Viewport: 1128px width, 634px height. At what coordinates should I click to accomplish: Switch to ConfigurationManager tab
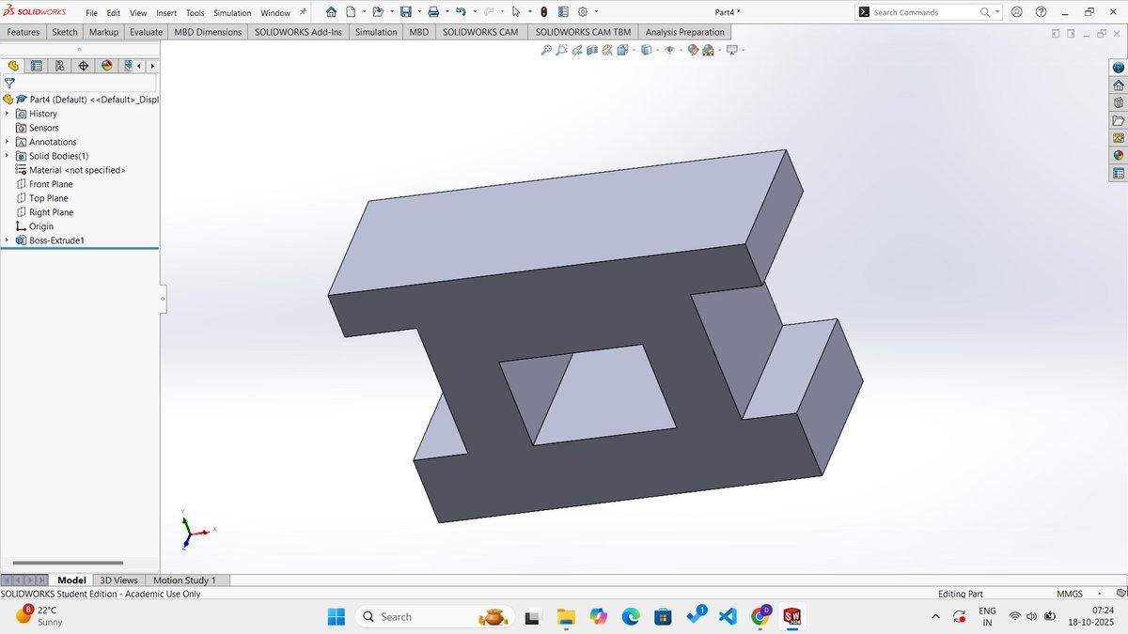[60, 66]
